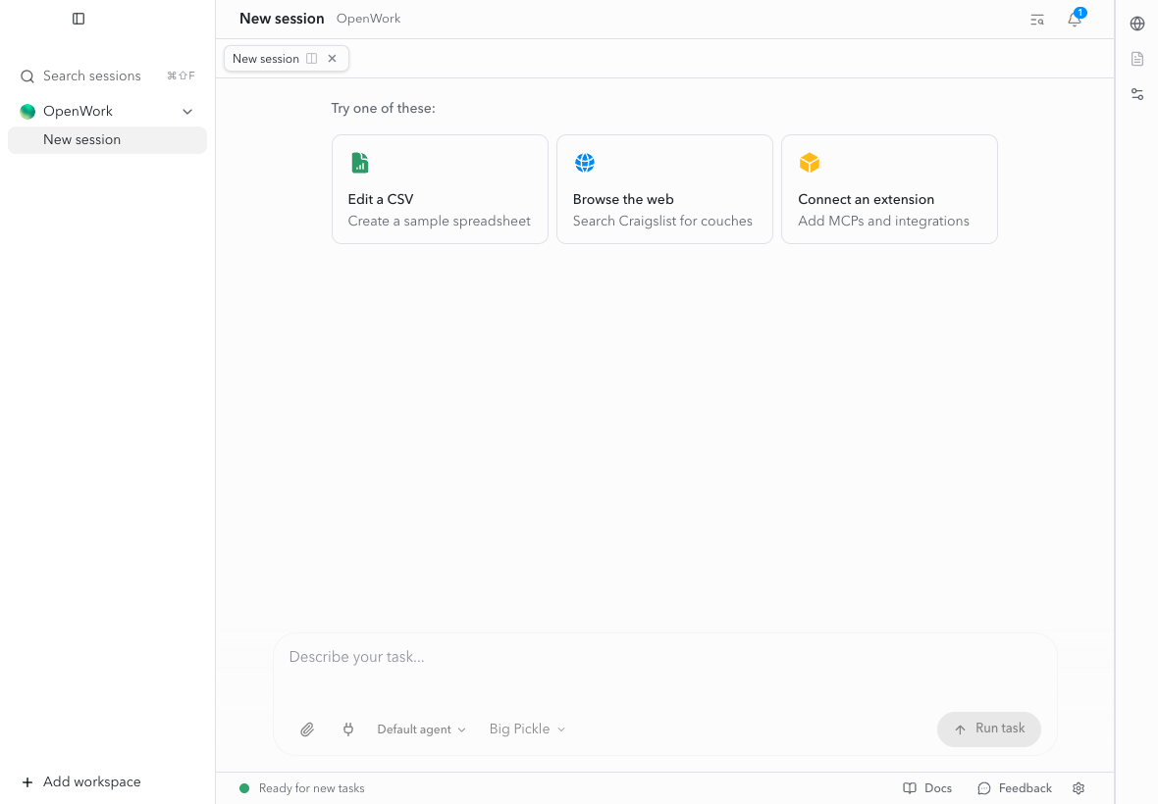Click the Search sessions field
The height and width of the screenshot is (804, 1158).
107,75
